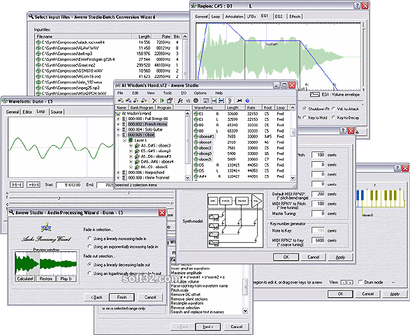Switch to the Editor tab in Waveform window
Image resolution: width=410 pixels, height=335 pixels.
pos(27,112)
